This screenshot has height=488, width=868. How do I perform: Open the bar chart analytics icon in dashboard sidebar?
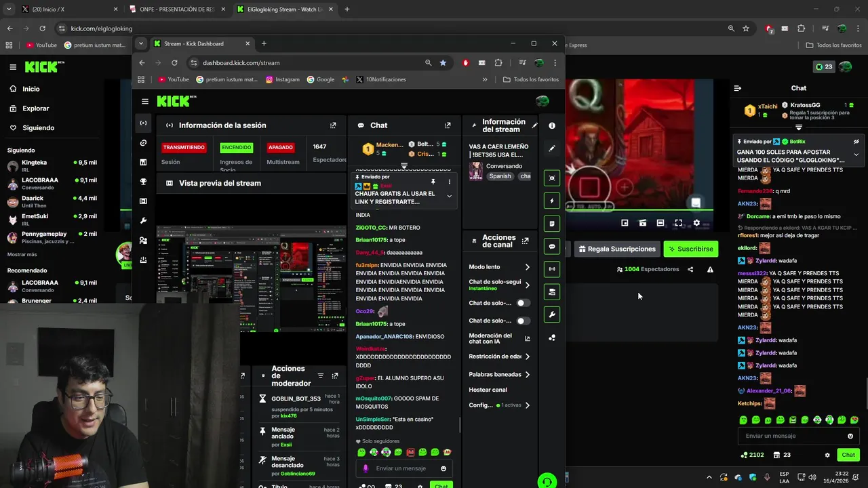pyautogui.click(x=143, y=162)
